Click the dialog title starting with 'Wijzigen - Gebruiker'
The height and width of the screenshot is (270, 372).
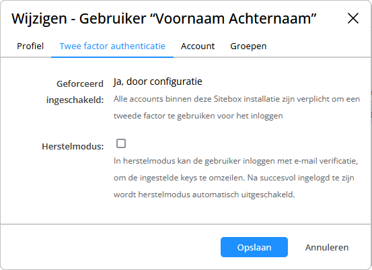tap(163, 19)
